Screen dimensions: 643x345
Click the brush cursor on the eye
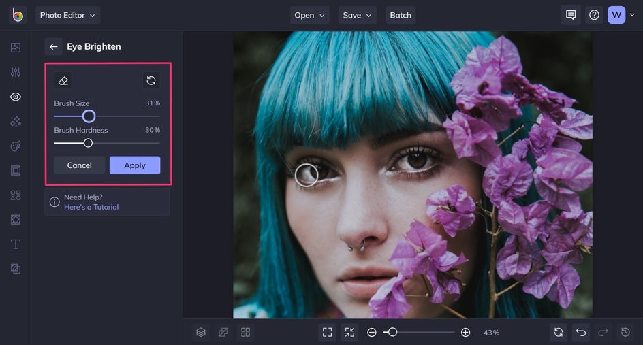click(307, 175)
